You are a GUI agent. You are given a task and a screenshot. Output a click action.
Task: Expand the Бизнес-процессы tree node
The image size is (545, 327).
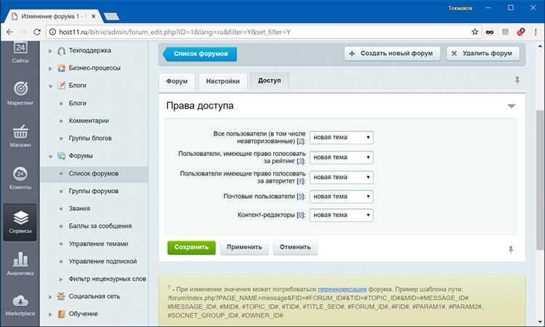(50, 68)
